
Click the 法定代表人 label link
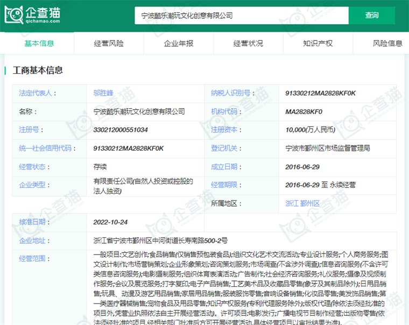click(x=36, y=93)
